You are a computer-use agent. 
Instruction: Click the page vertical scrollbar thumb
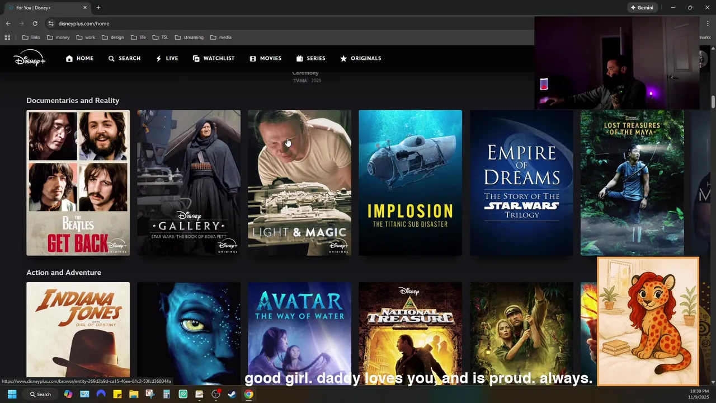(713, 102)
